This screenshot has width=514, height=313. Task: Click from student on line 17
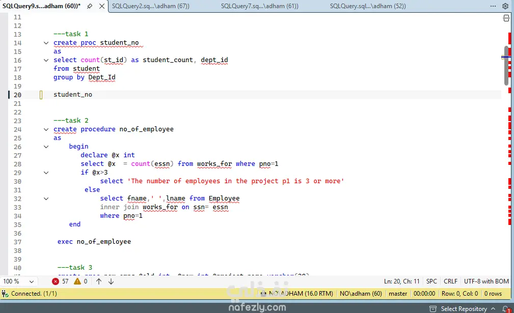(x=77, y=69)
